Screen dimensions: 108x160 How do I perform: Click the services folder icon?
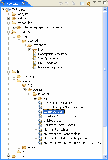point(24,147)
